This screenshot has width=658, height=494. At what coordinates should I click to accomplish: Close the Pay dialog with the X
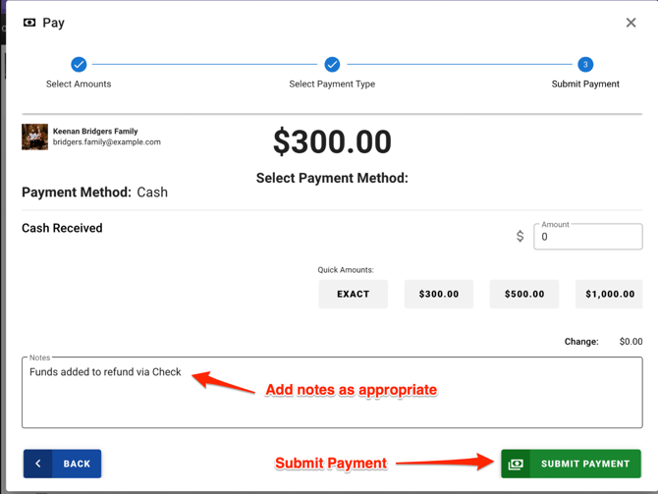(631, 23)
